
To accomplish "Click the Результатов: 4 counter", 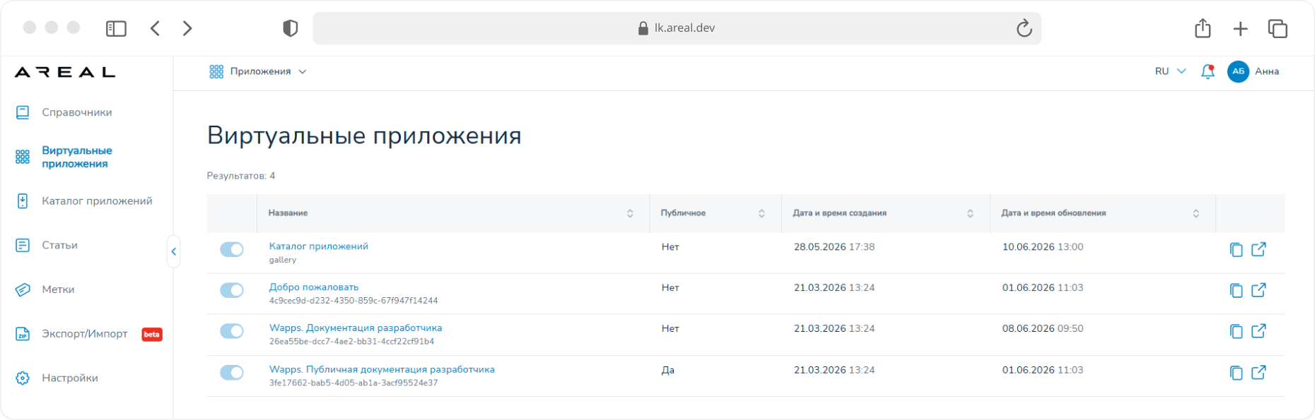I will 241,176.
